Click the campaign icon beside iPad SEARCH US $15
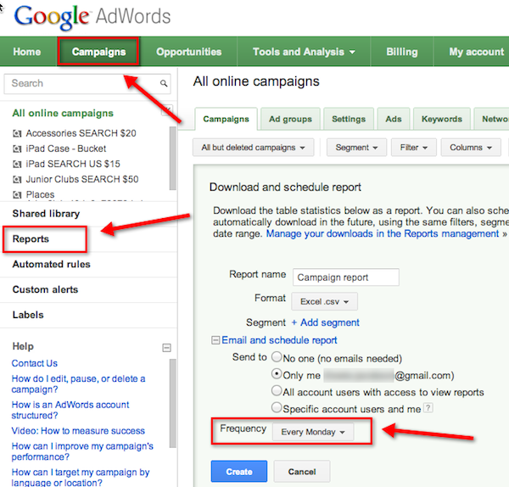The width and height of the screenshot is (509, 487). point(17,164)
